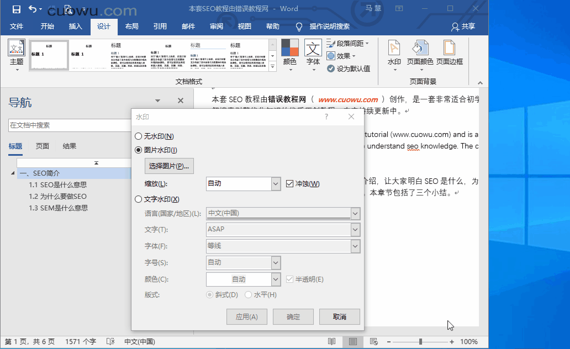Click the Effects (效果) icon
This screenshot has width=570, height=349.
point(330,56)
